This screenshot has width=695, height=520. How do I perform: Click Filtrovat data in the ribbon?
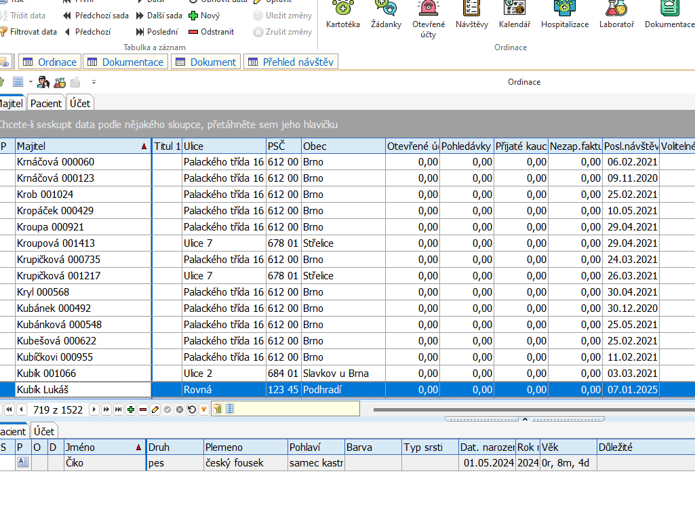[28, 32]
